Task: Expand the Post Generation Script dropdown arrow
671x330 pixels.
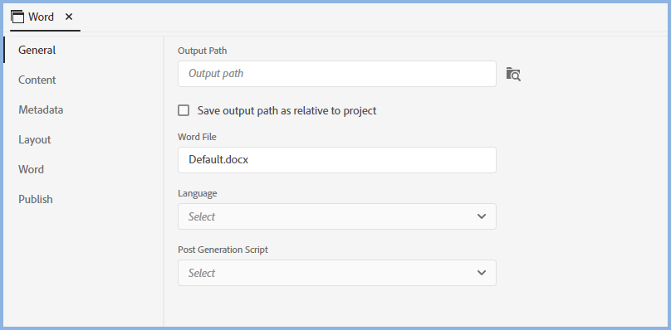Action: [x=482, y=273]
